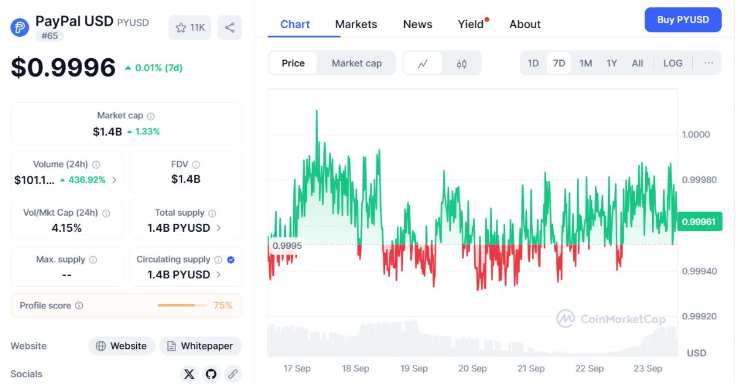Click the Profile score progress bar
The height and width of the screenshot is (385, 736).
click(182, 305)
